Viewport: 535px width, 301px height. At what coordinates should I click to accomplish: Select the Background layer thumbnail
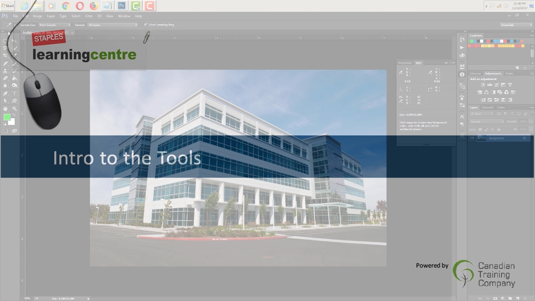481,138
